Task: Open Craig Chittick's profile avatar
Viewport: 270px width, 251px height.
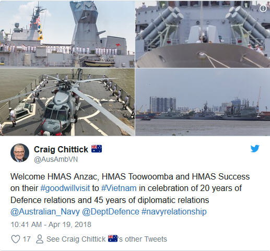Action: tap(20, 153)
